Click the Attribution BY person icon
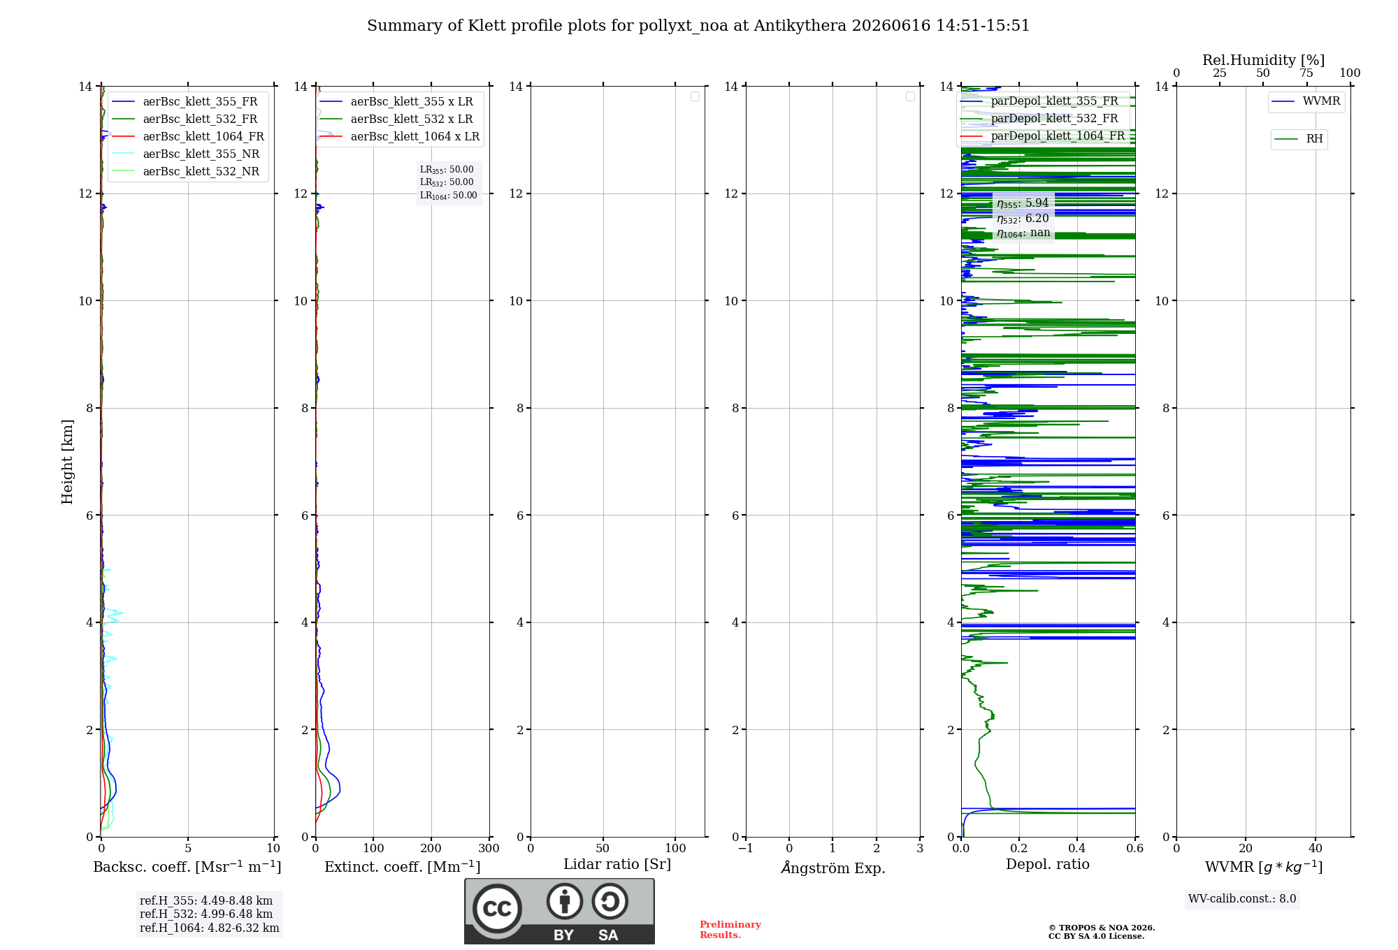The image size is (1398, 950). 565,901
